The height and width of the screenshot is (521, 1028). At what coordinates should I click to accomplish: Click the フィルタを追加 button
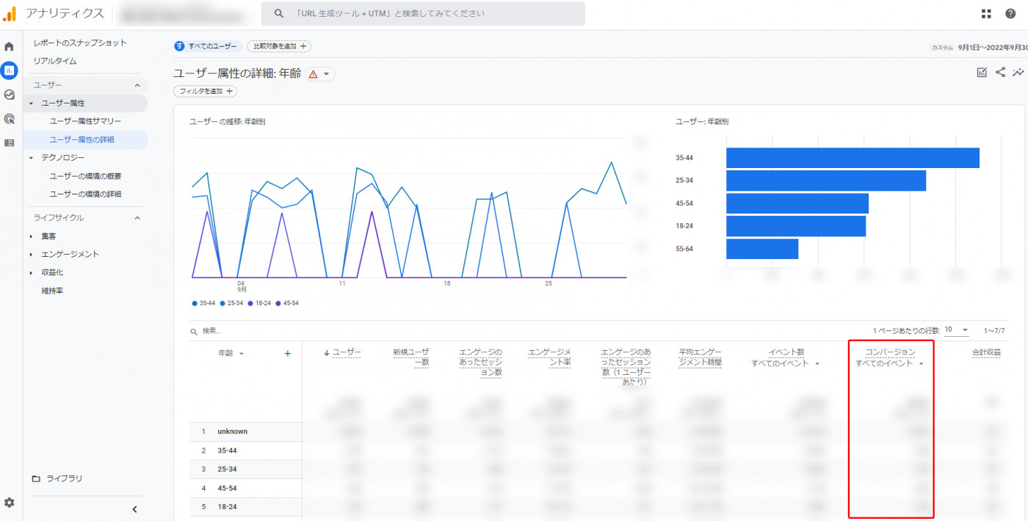pos(205,91)
